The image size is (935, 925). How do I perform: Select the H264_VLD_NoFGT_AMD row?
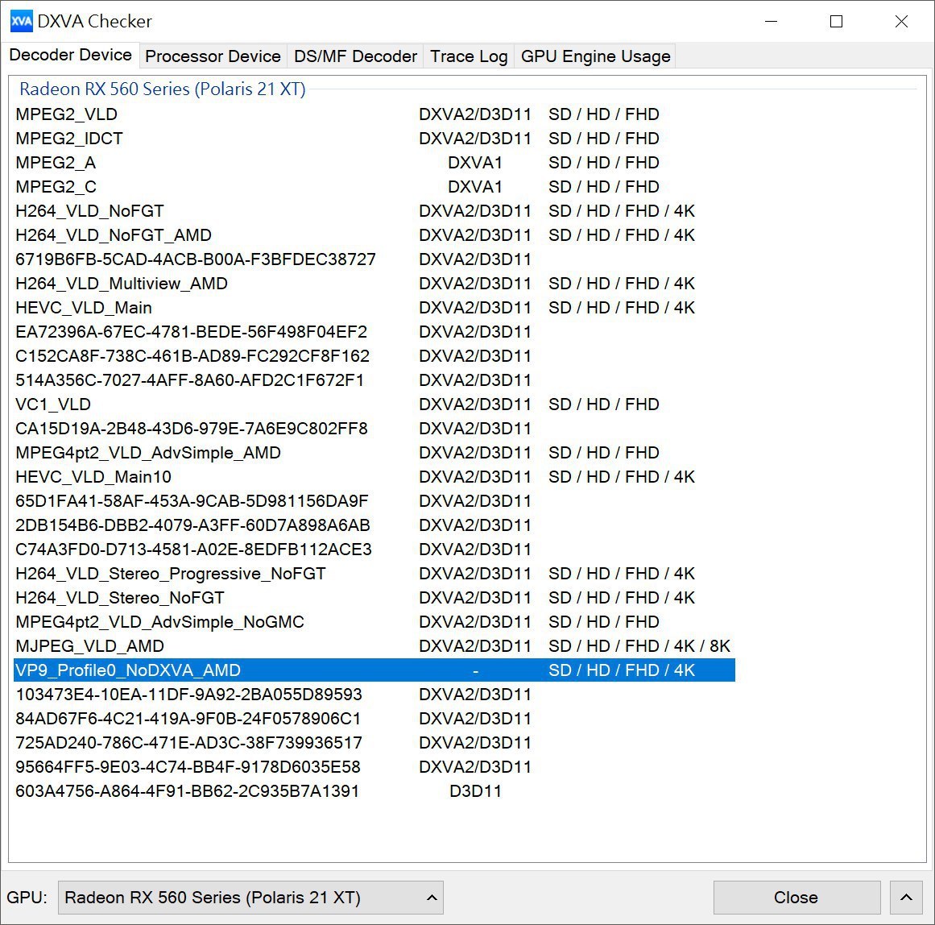374,235
